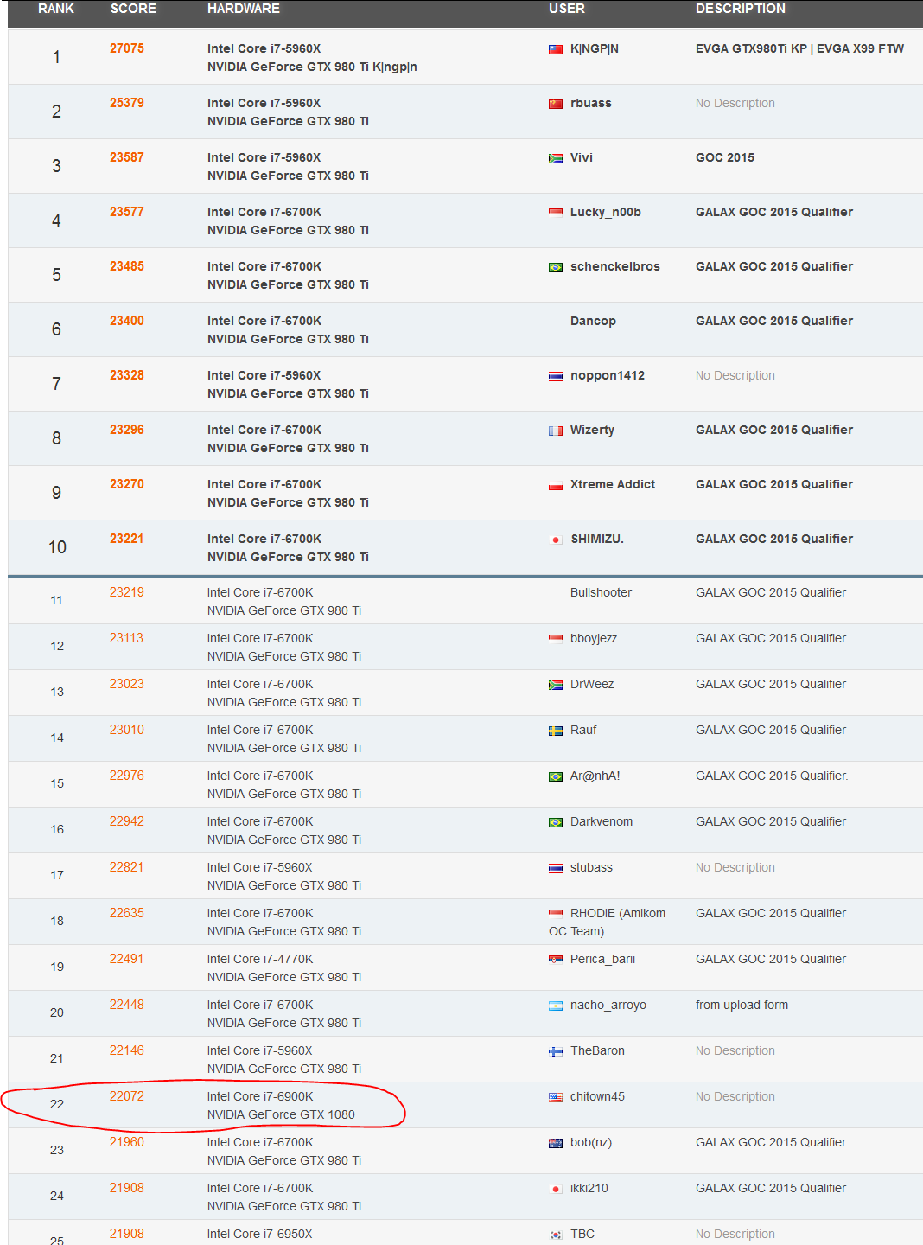Image resolution: width=923 pixels, height=1245 pixels.
Task: Click the HARDWARE column header
Action: click(244, 9)
